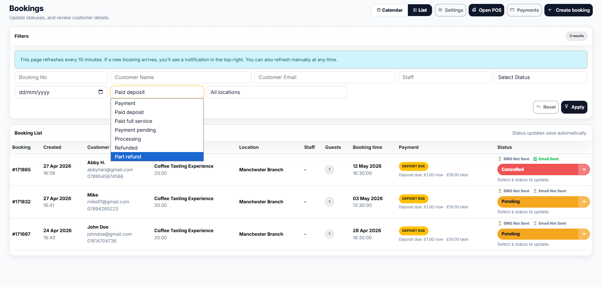Open the Select Status filter dropdown
The image size is (602, 287).
tap(540, 77)
